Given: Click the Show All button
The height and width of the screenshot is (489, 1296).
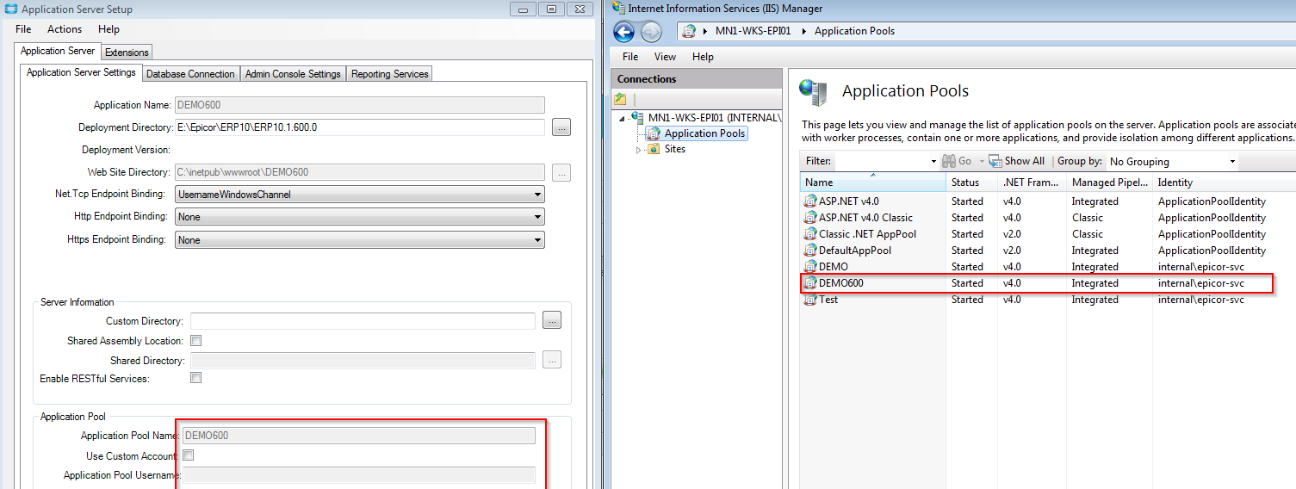Looking at the screenshot, I should (x=1016, y=161).
